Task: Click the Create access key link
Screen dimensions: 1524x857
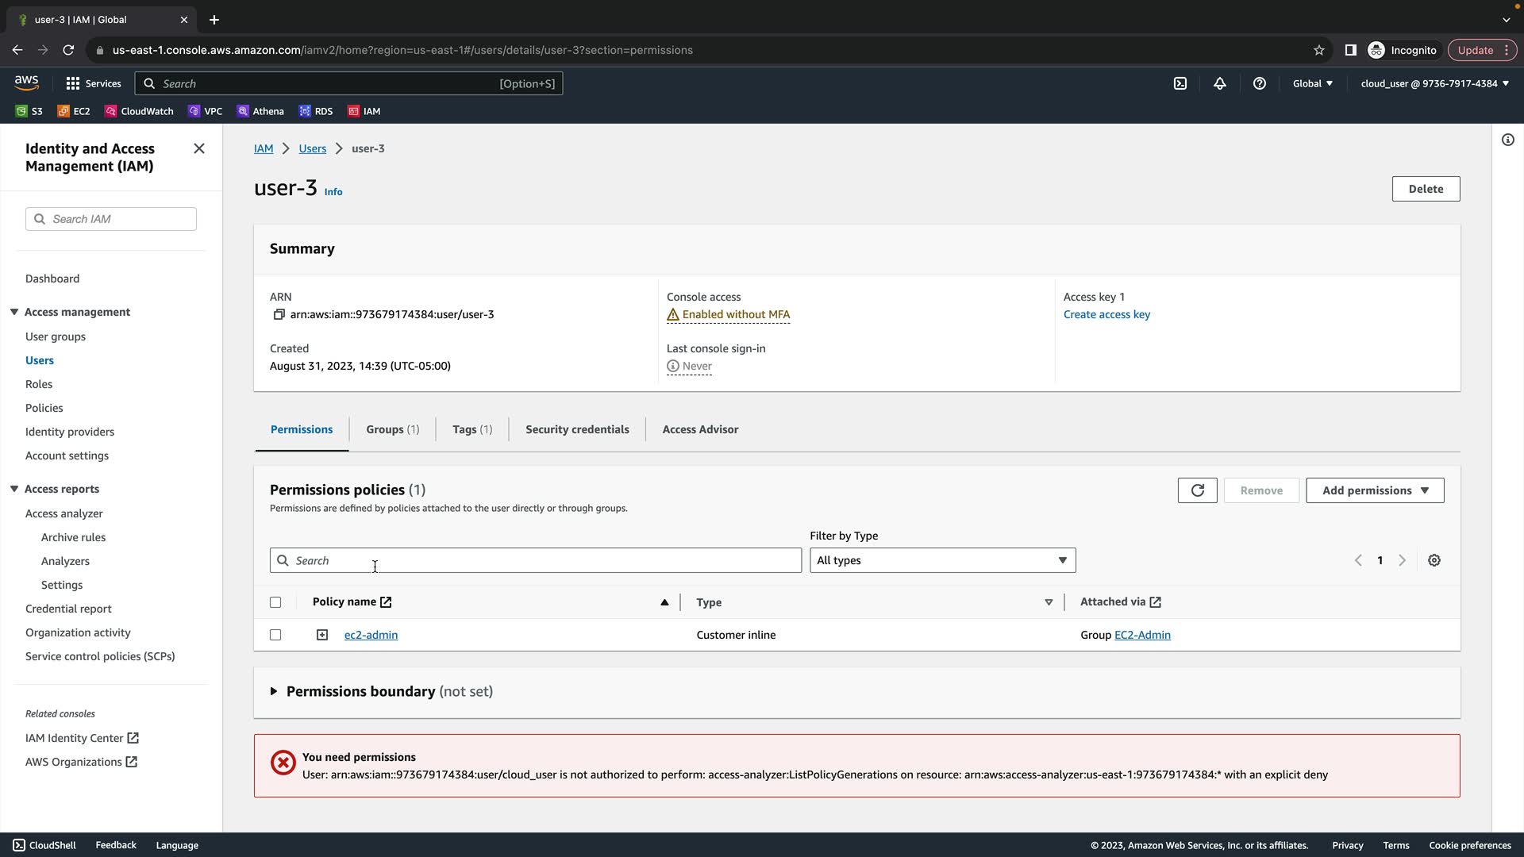Action: [x=1106, y=315]
